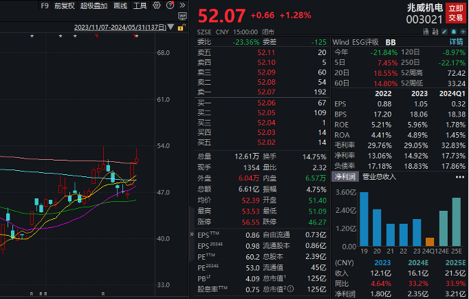Screen dimensions: 469x299
Task: Collapse quote panel with side arrow
Action: pyautogui.click(x=192, y=234)
